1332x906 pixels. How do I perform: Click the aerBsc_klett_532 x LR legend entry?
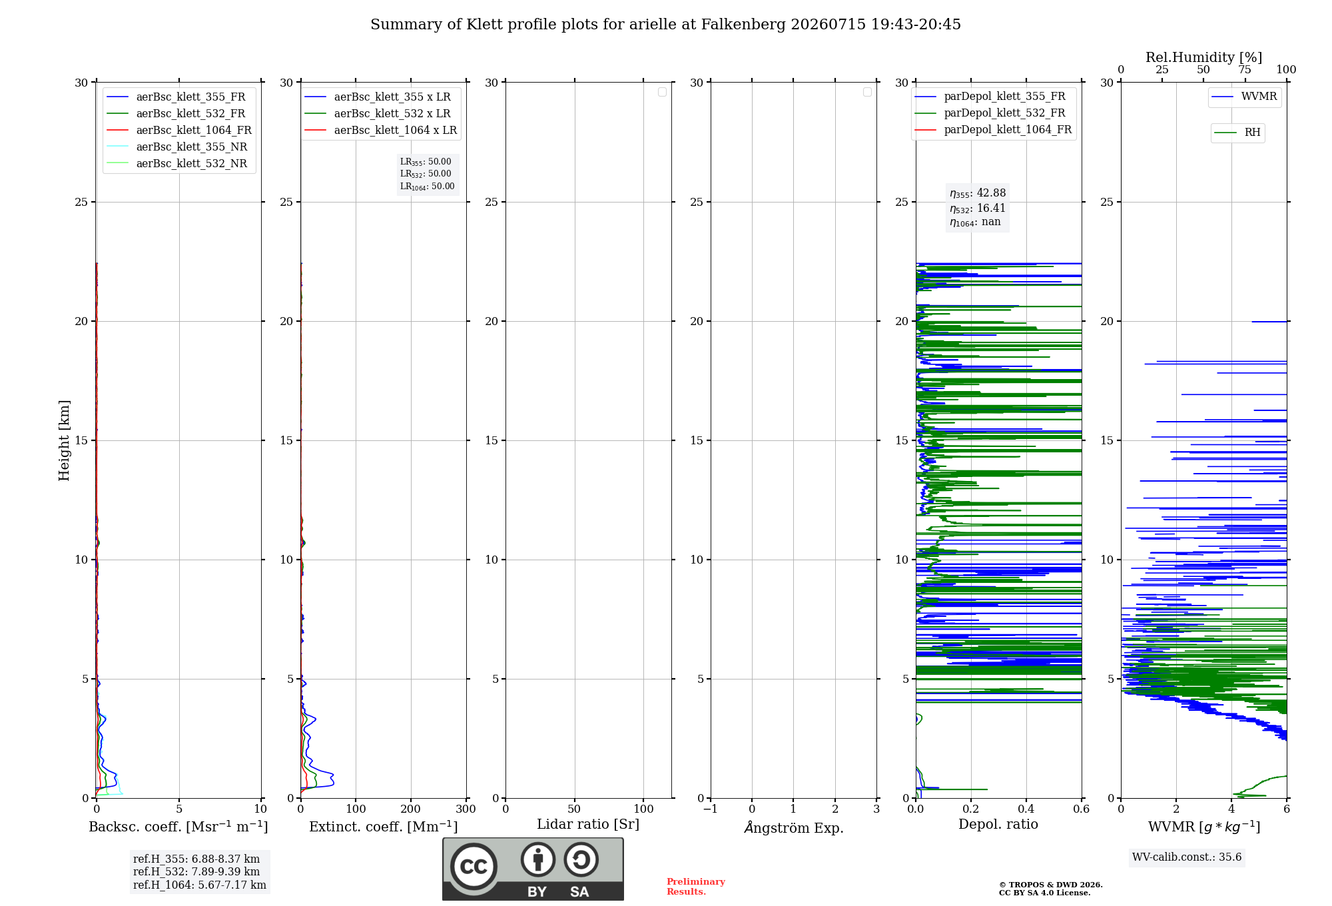(378, 114)
